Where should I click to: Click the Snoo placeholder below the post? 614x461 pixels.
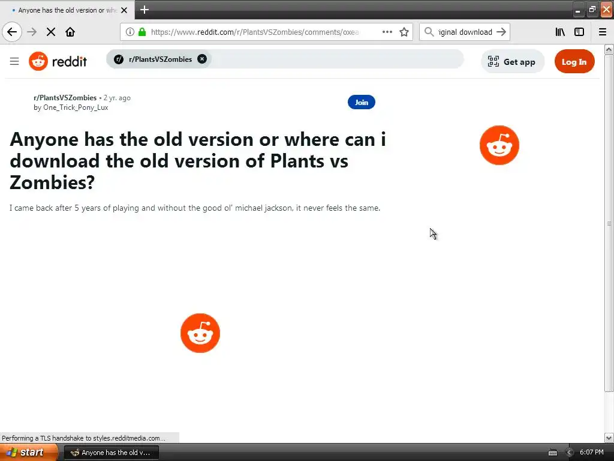(x=200, y=333)
